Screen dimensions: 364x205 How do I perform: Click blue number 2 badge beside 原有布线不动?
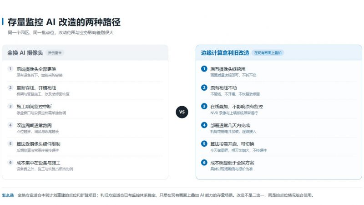pyautogui.click(x=204, y=87)
